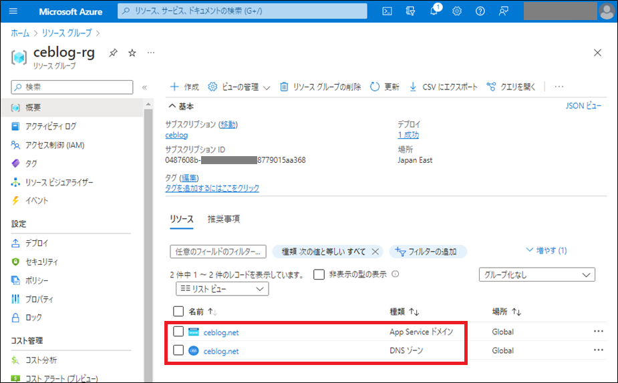Open ビューの管理 dropdown
Image resolution: width=618 pixels, height=383 pixels.
click(x=239, y=87)
